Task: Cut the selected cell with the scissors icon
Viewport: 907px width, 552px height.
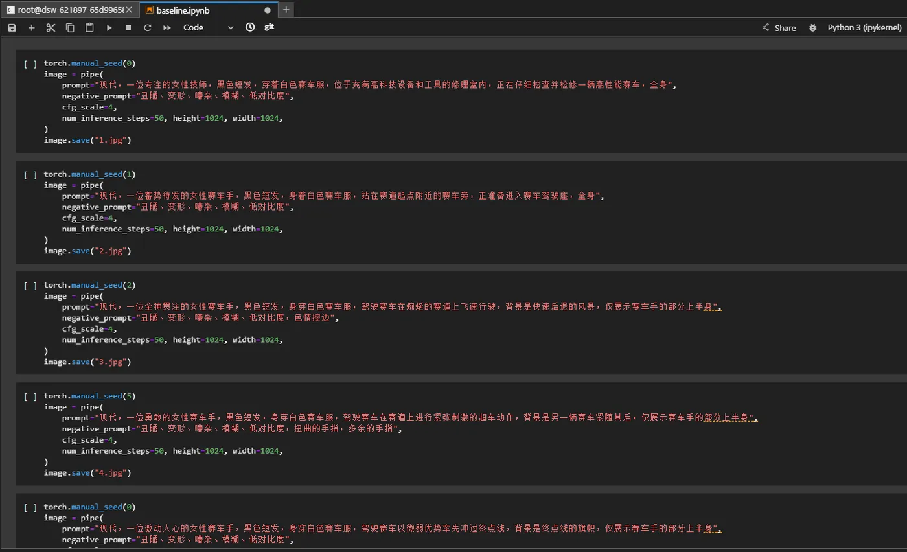Action: (51, 28)
